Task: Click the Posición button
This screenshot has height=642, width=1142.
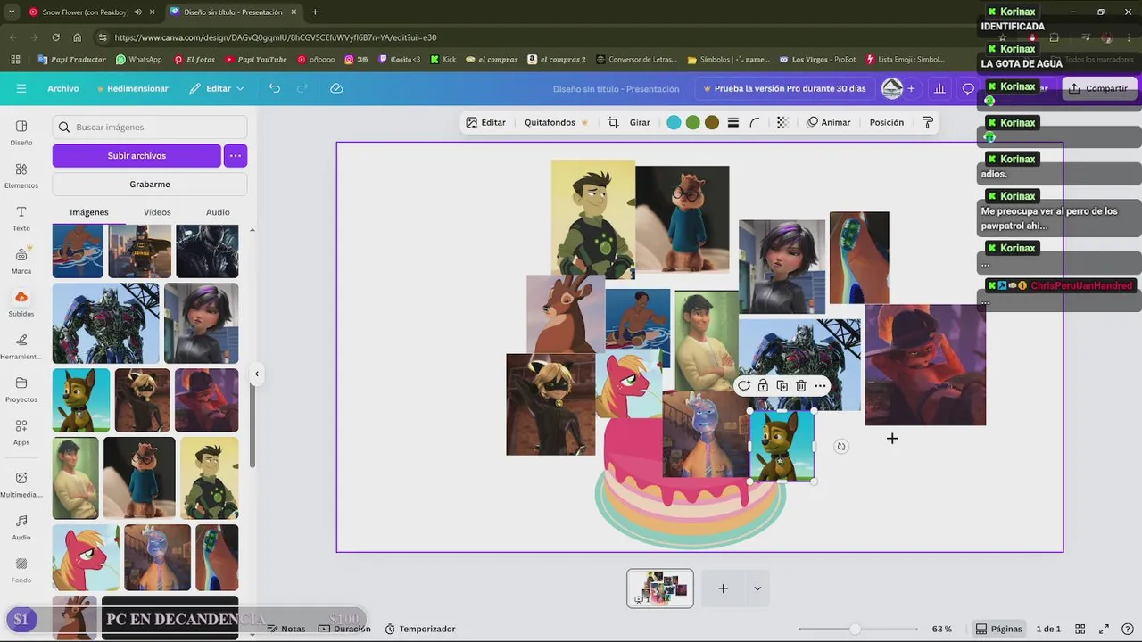Action: pyautogui.click(x=887, y=122)
